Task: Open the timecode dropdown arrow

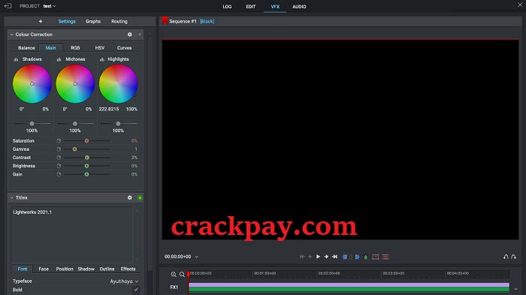Action: click(x=197, y=257)
